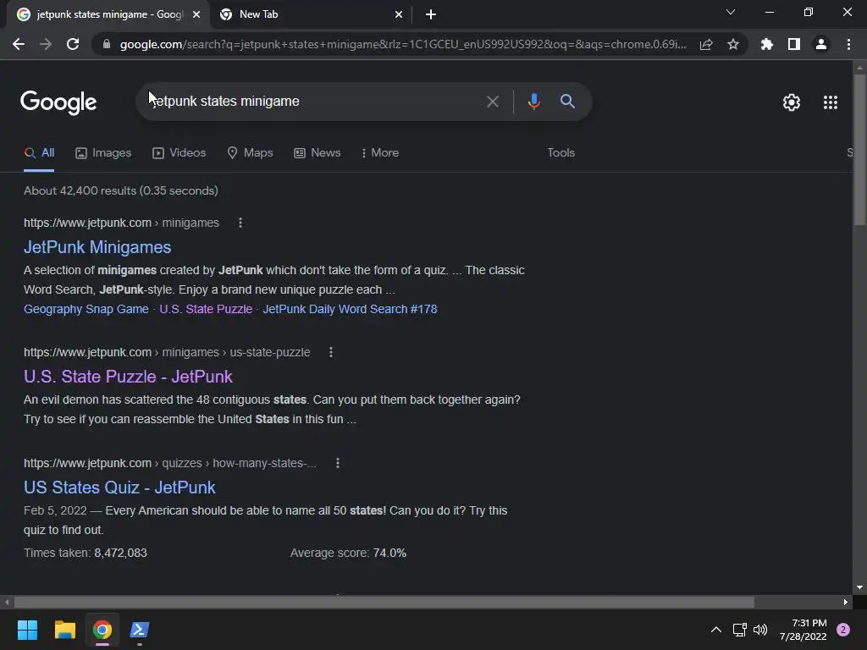This screenshot has width=867, height=650.
Task: Go back to the previous page
Action: [x=19, y=44]
